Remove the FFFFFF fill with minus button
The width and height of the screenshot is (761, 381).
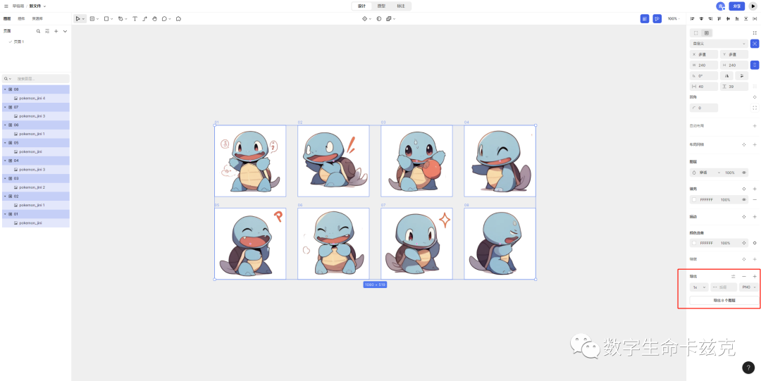click(x=755, y=199)
